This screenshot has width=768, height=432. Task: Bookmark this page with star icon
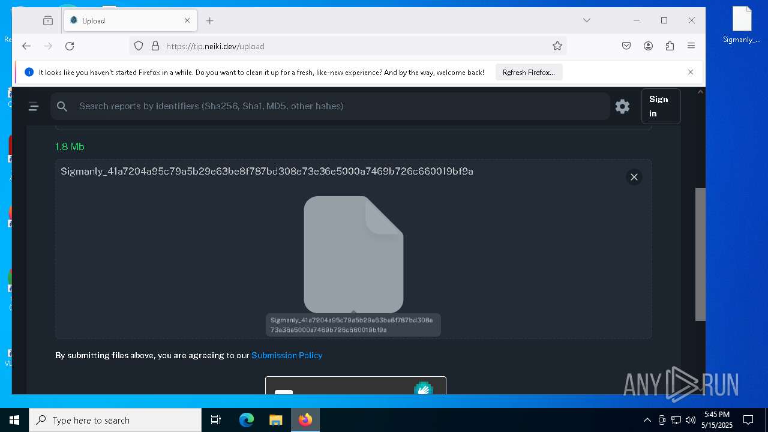[x=557, y=46]
